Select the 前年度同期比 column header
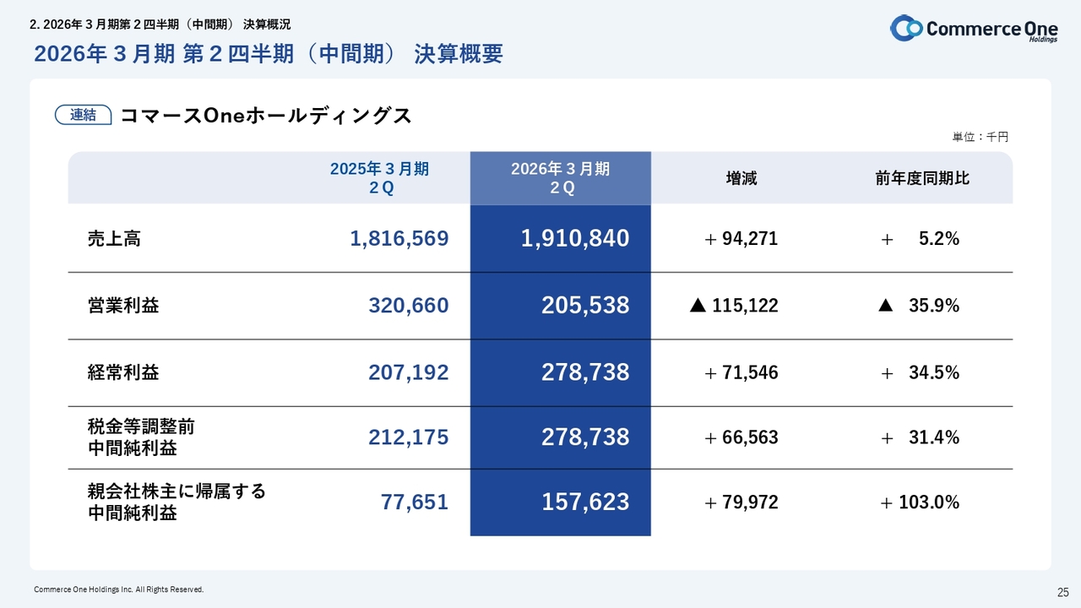 [x=922, y=178]
